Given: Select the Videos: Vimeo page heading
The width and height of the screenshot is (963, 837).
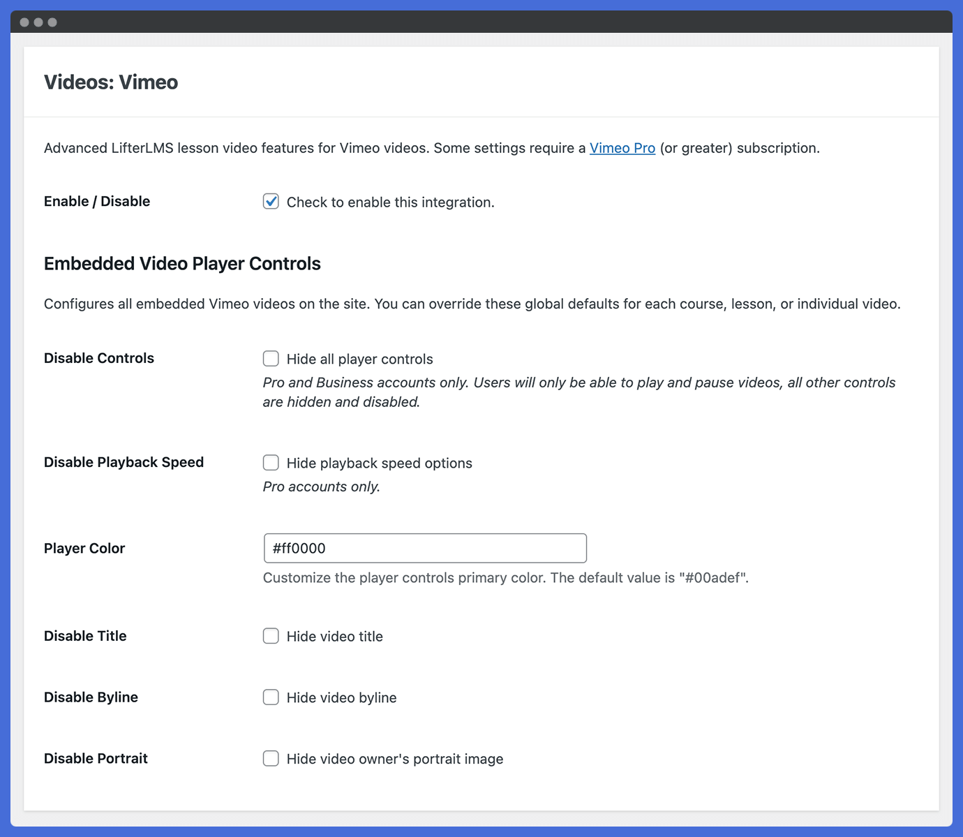Looking at the screenshot, I should pos(111,82).
